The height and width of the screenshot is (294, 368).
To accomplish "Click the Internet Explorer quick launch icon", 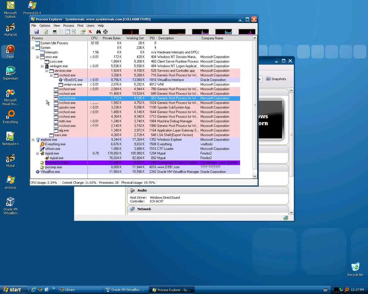I will click(x=34, y=290).
